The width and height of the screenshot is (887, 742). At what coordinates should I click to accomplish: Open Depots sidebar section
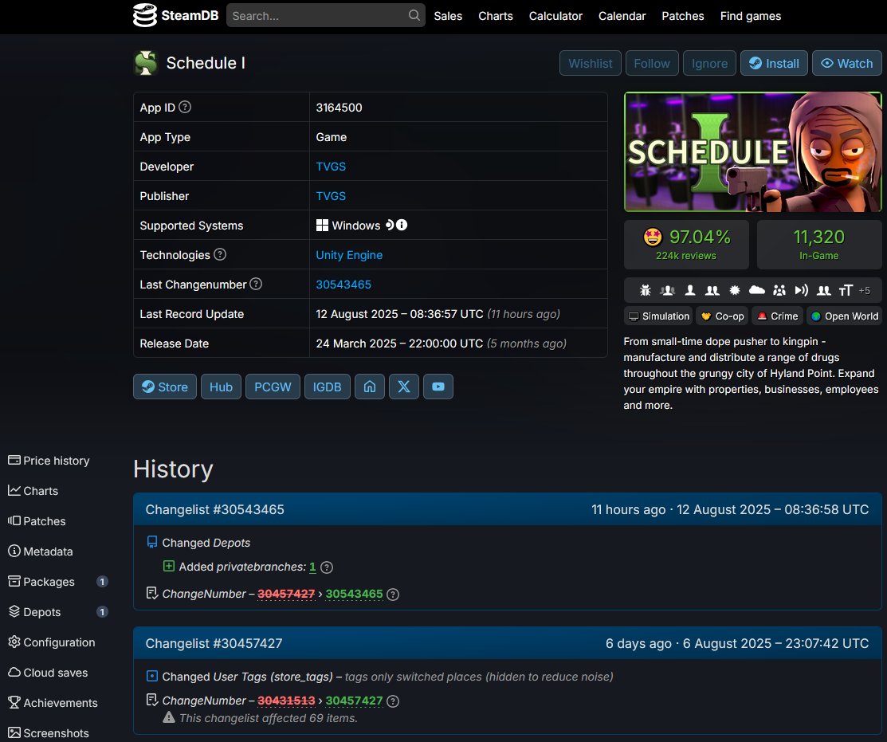coord(57,612)
